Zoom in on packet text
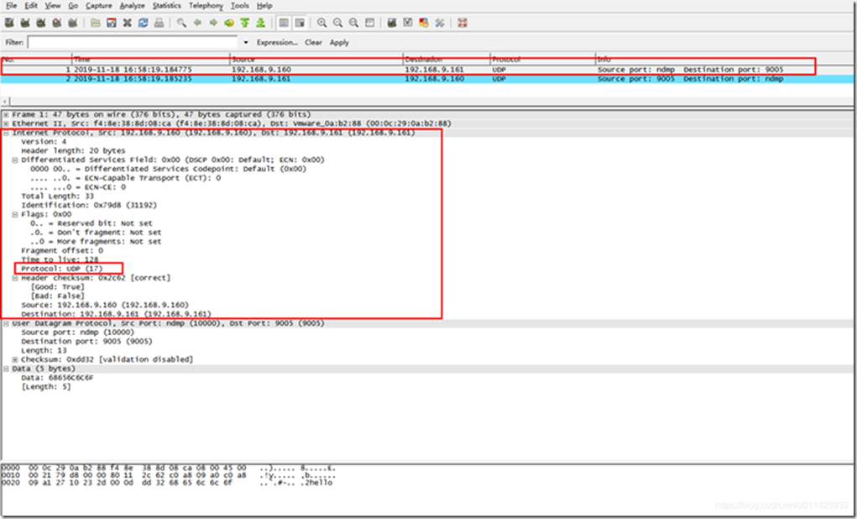 (322, 23)
